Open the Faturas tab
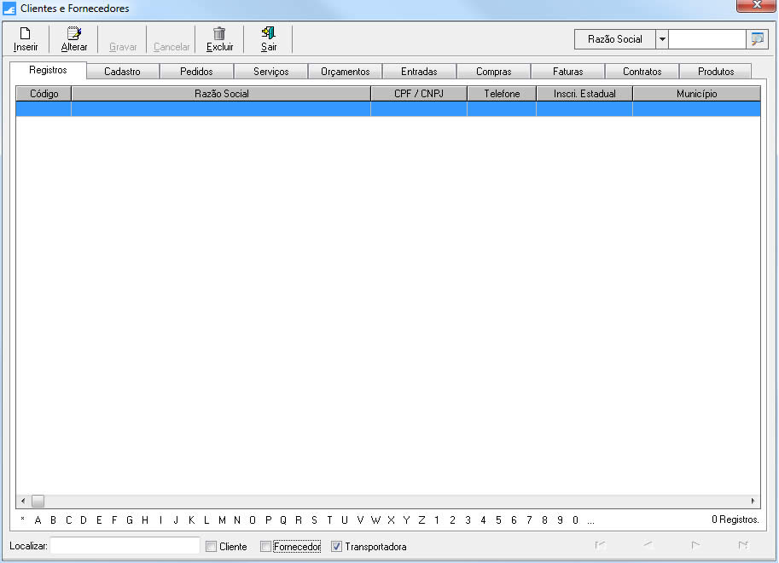The height and width of the screenshot is (563, 779). [567, 72]
